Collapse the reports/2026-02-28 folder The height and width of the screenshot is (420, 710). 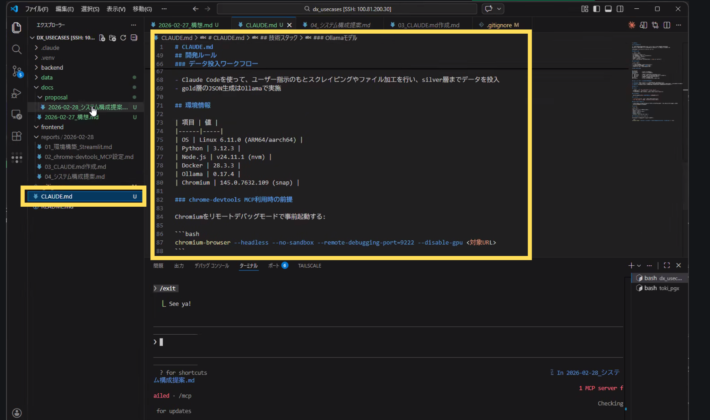67,137
